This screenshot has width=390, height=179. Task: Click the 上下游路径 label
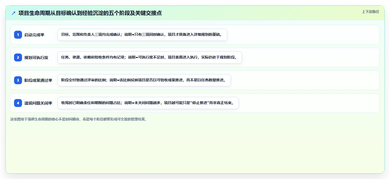click(x=370, y=12)
